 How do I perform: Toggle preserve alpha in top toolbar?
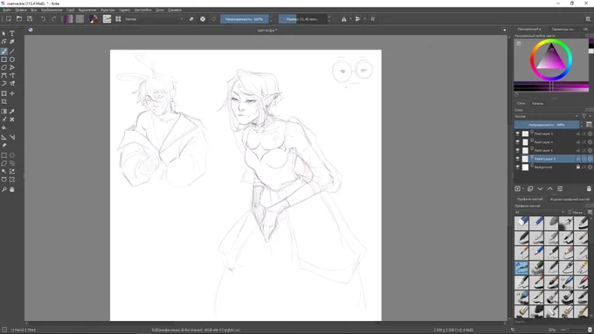tap(203, 19)
